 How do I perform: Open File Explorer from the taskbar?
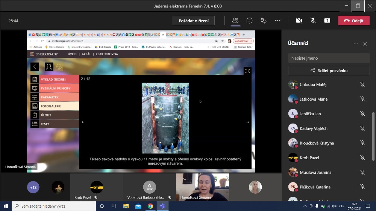tap(126, 206)
